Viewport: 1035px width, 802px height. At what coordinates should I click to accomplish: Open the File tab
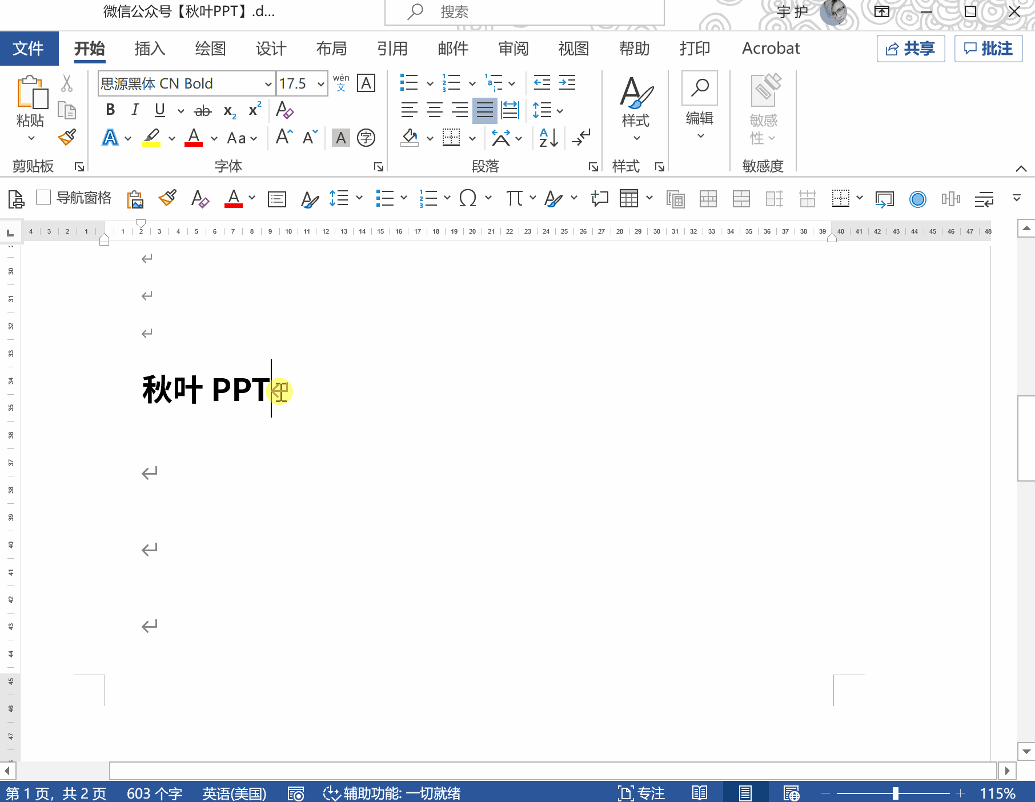(x=29, y=49)
